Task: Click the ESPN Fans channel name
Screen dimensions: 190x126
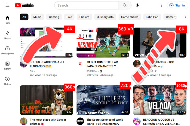Action: tap(93, 71)
